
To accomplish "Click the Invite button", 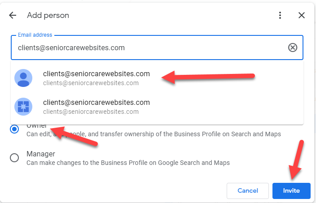I will coord(291,191).
